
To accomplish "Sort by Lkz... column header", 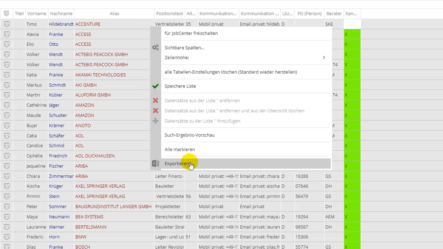I will click(287, 13).
